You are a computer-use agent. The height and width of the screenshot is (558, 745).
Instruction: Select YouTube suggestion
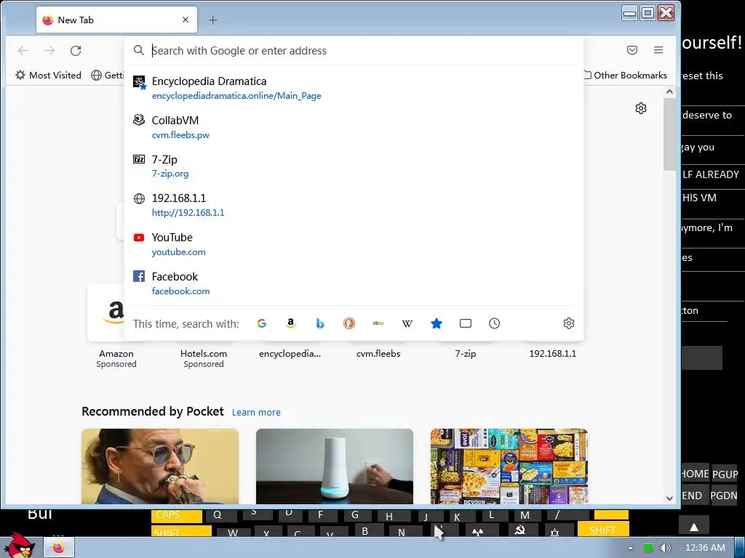(x=354, y=244)
